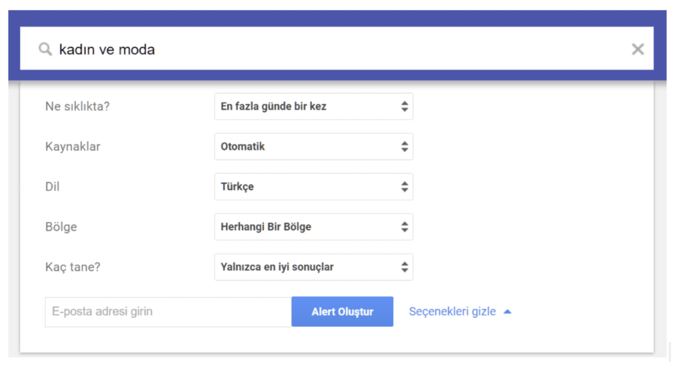Focus the E-posta adresi girin field
Viewport: 679px width, 371px height.
tap(168, 312)
